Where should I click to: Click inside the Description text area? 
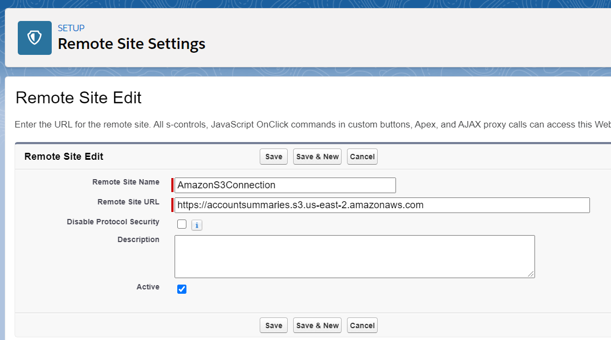click(355, 257)
